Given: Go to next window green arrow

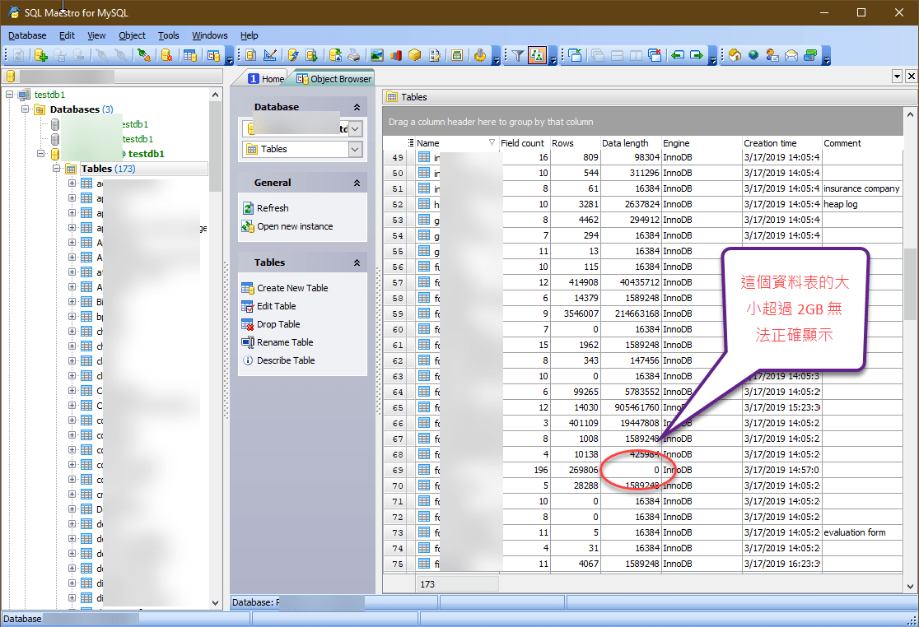Looking at the screenshot, I should click(697, 56).
